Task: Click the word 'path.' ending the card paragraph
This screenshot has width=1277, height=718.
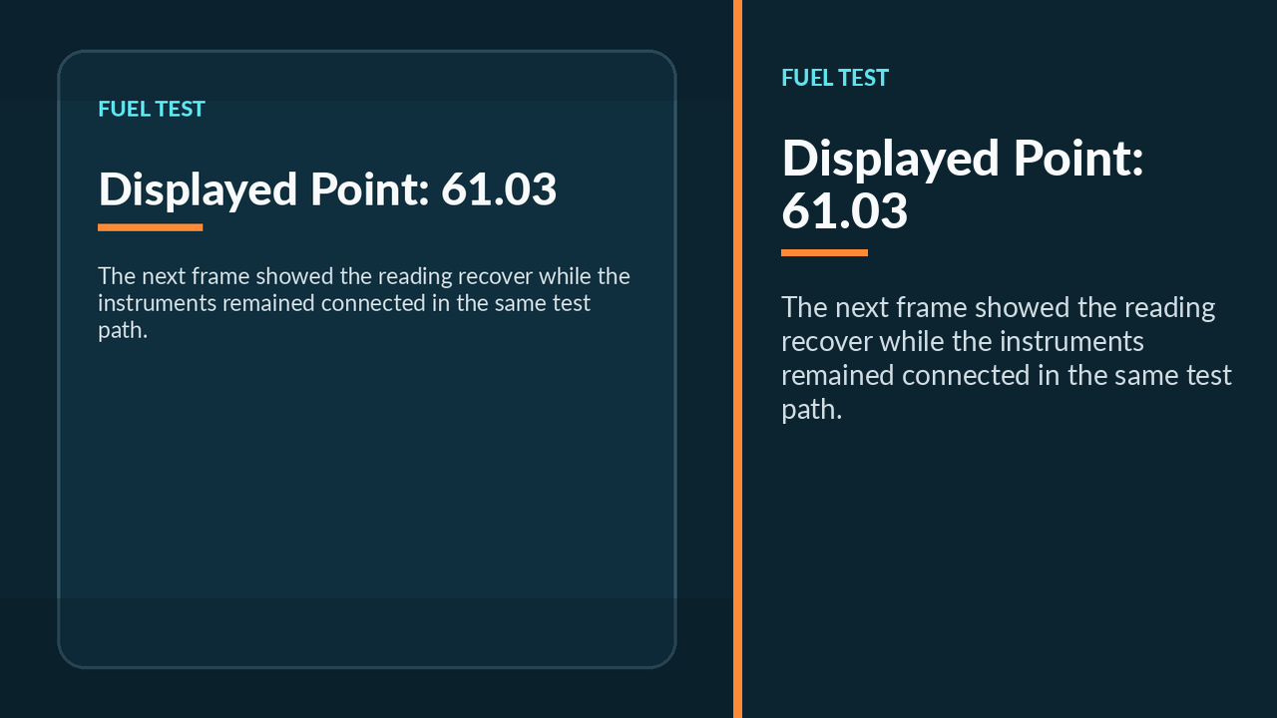Action: pyautogui.click(x=123, y=331)
